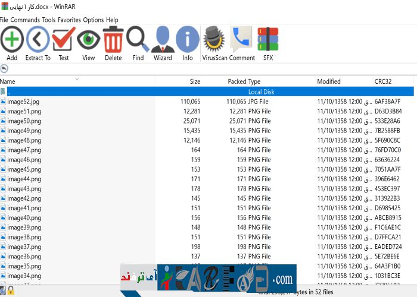Sort list by Size column header
Viewport: 417px width, 297px height.
click(195, 81)
